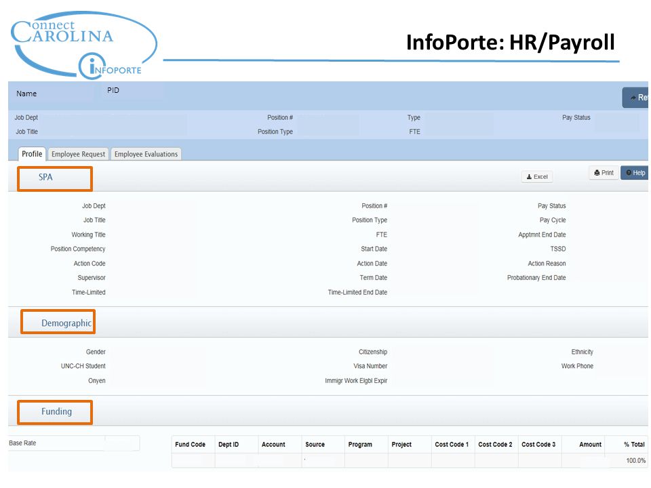
Task: Click the Citizenship label
Action: click(x=373, y=352)
